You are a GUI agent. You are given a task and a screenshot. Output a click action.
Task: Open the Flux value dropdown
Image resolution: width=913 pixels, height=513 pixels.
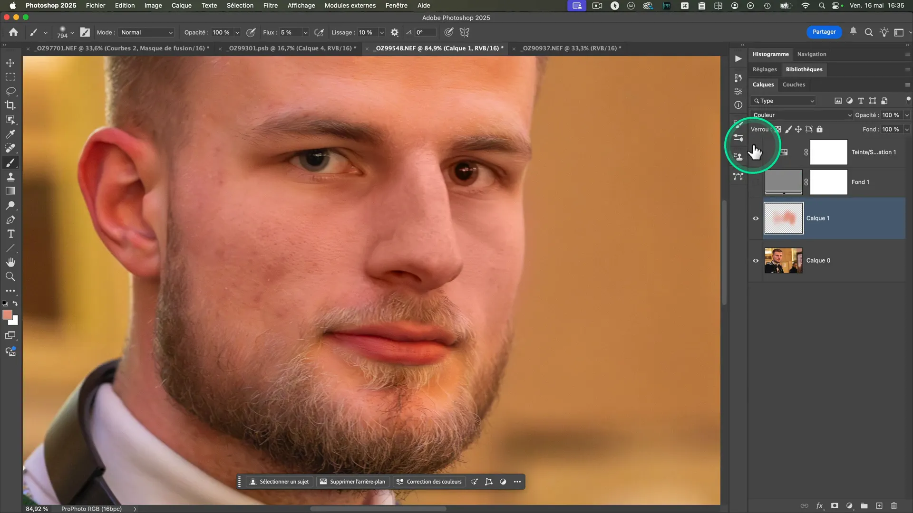pos(305,32)
